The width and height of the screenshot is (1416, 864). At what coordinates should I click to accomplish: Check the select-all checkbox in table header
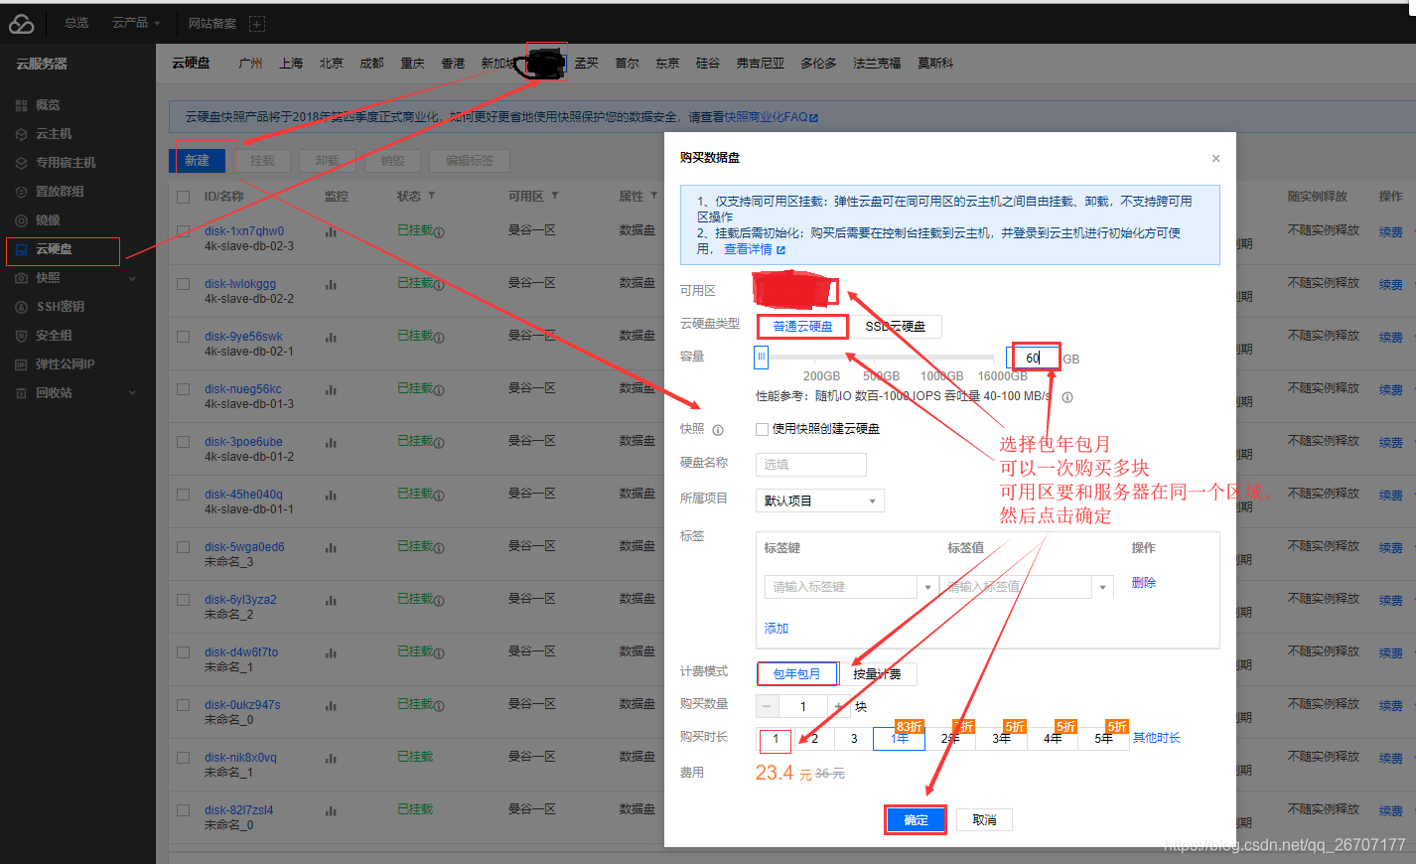pyautogui.click(x=183, y=197)
